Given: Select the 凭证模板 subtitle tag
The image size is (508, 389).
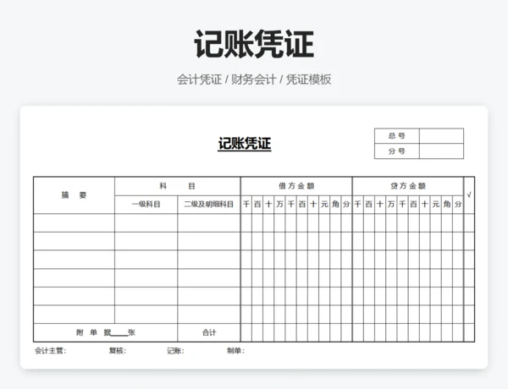Looking at the screenshot, I should coord(308,79).
